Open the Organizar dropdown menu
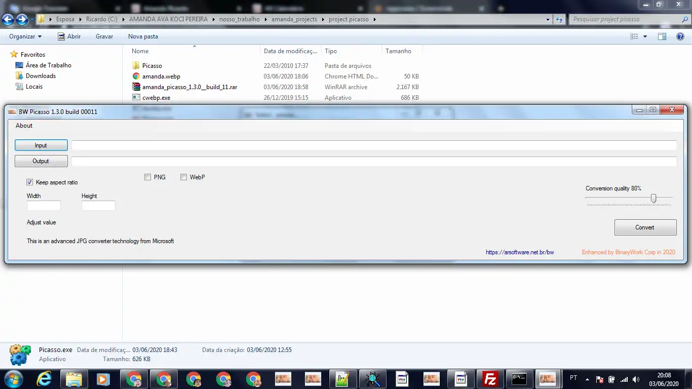 tap(25, 36)
